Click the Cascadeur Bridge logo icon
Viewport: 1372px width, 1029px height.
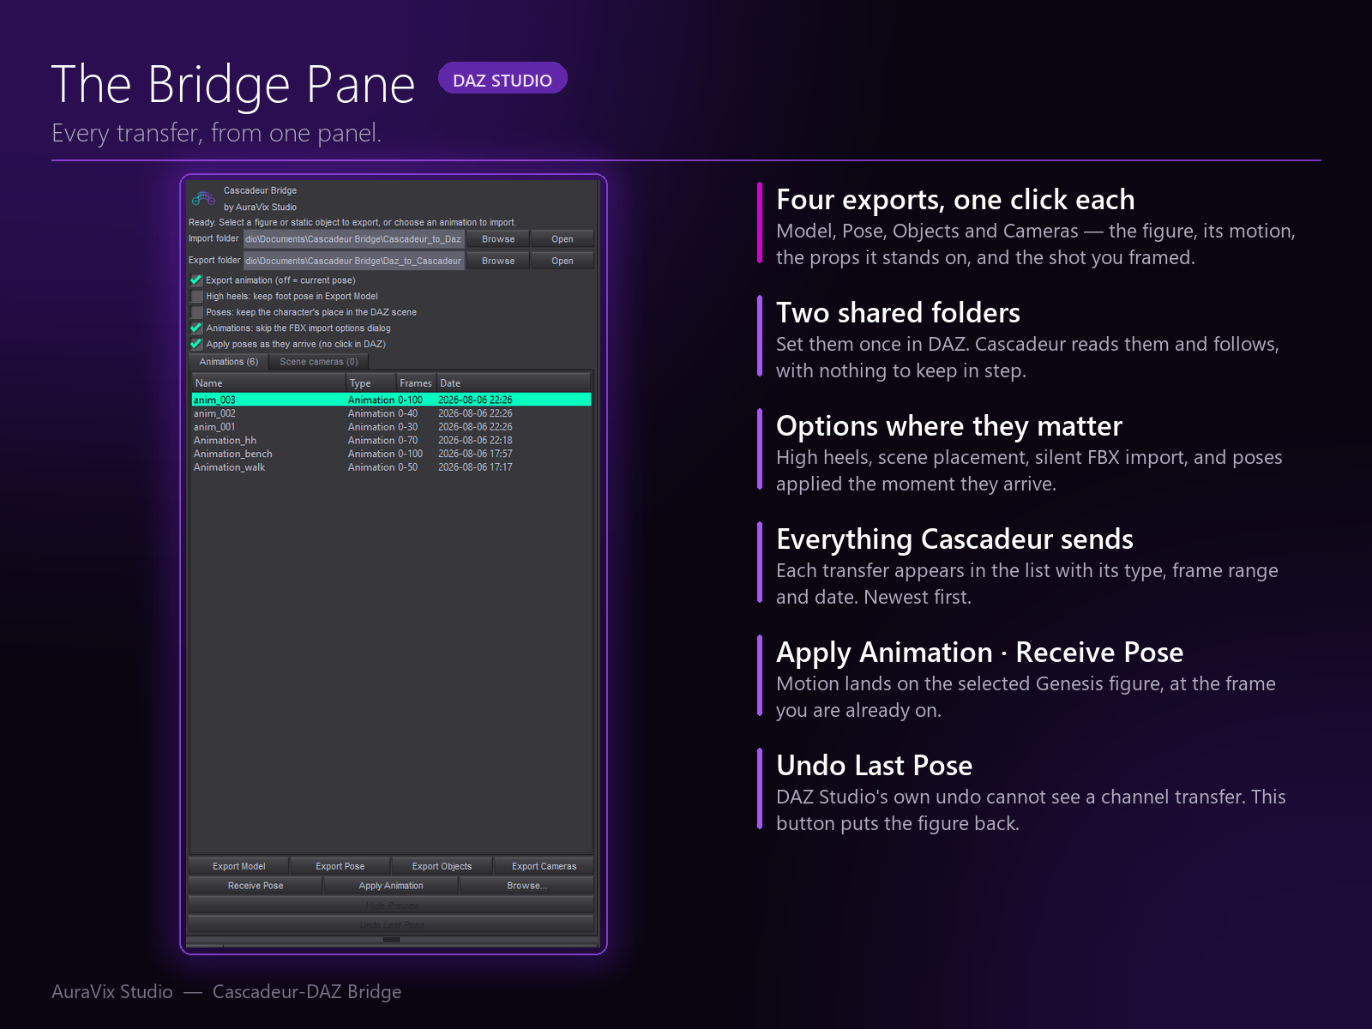pos(203,199)
